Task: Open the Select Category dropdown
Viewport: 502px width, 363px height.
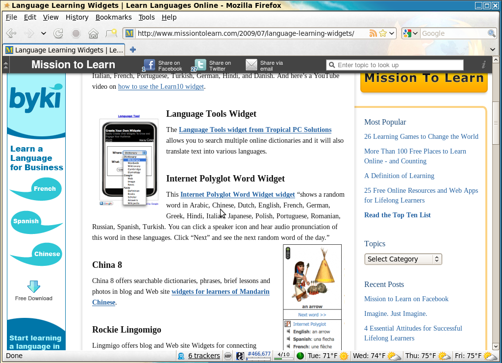Action: (x=403, y=259)
